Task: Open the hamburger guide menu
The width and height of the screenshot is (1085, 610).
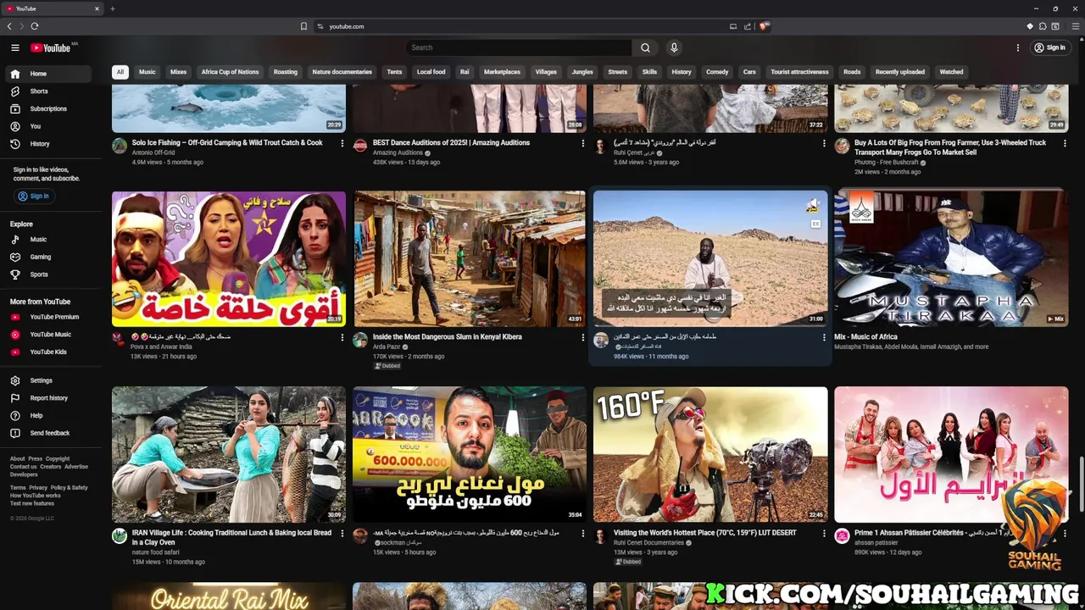Action: click(x=14, y=47)
